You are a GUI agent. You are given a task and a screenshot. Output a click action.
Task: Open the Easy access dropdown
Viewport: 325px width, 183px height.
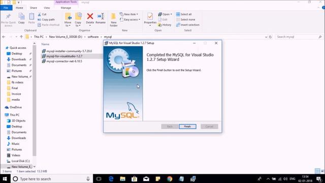coord(130,19)
